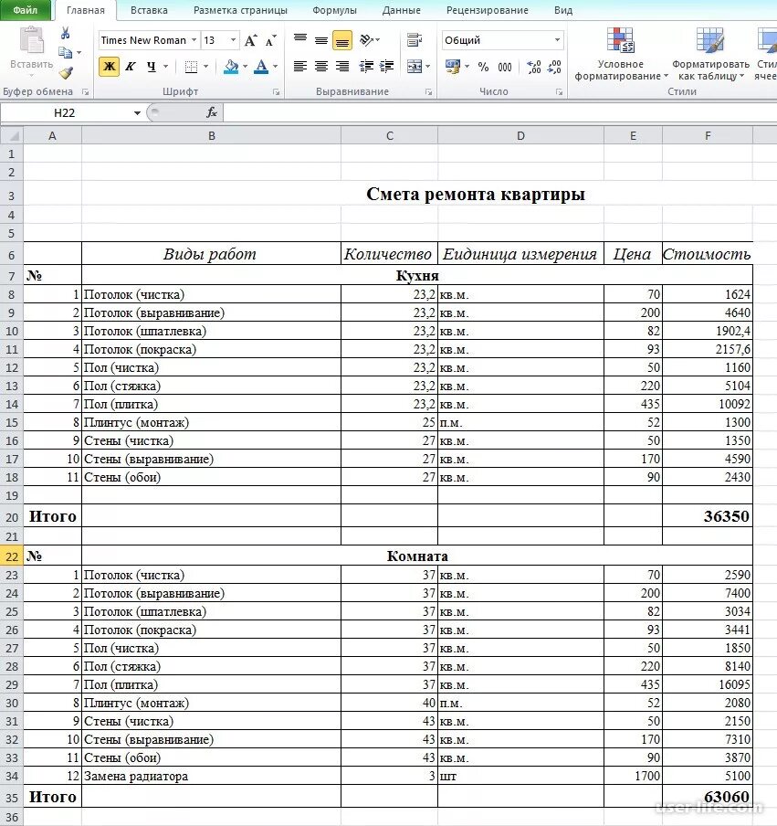Decrease indent in cell
Screen dimensions: 777x826
pos(366,67)
